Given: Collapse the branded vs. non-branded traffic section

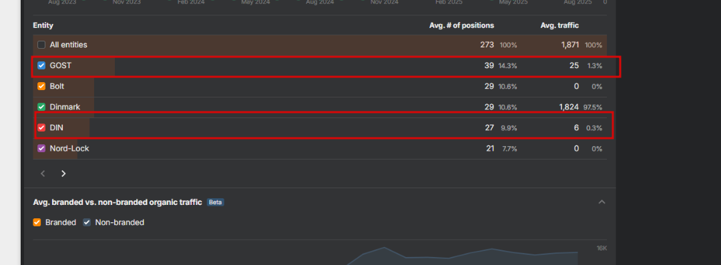Looking at the screenshot, I should pos(602,202).
